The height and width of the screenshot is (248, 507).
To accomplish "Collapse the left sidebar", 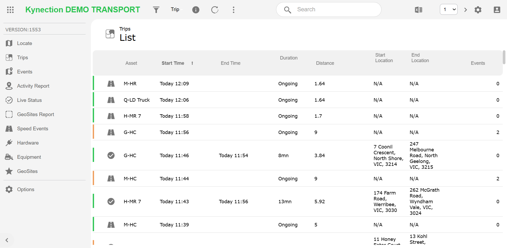I will pyautogui.click(x=7, y=240).
